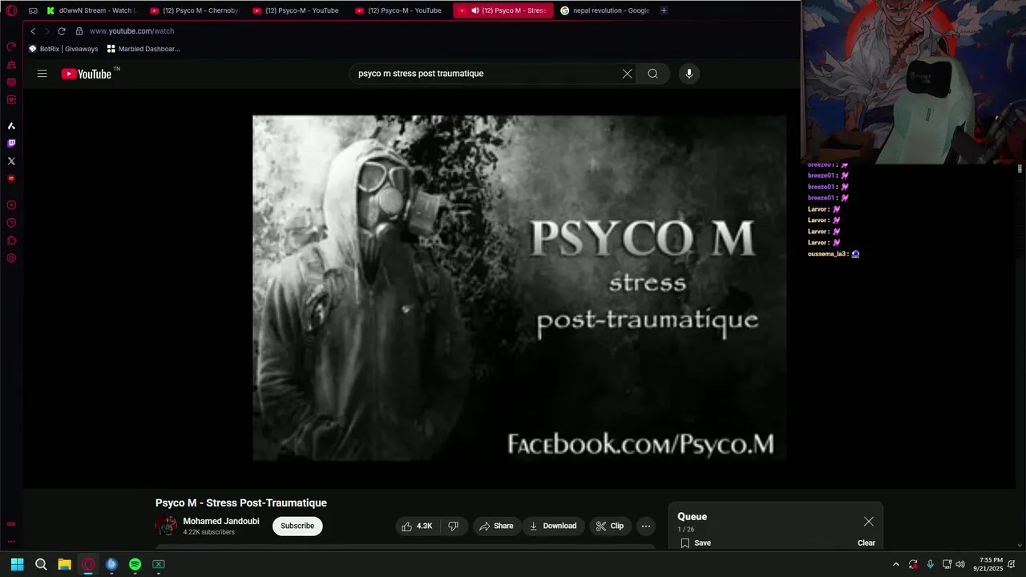Click the padlock site info icon

79,31
